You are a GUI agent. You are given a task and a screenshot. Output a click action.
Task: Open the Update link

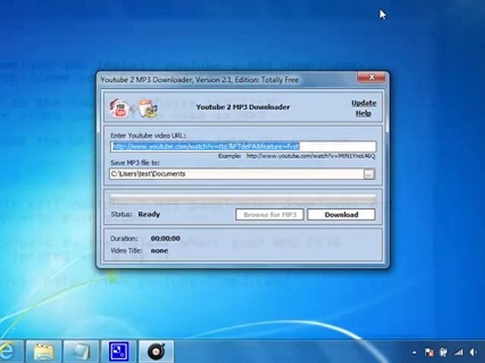tap(364, 103)
